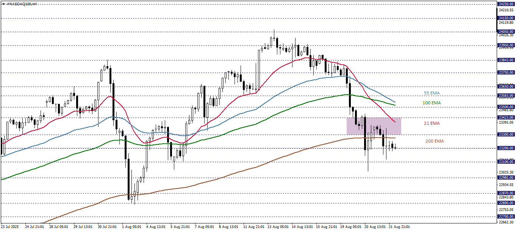Image resolution: width=516 pixels, height=231 pixels.
Task: Click the 24050.00 price level label
Action: click(x=506, y=32)
